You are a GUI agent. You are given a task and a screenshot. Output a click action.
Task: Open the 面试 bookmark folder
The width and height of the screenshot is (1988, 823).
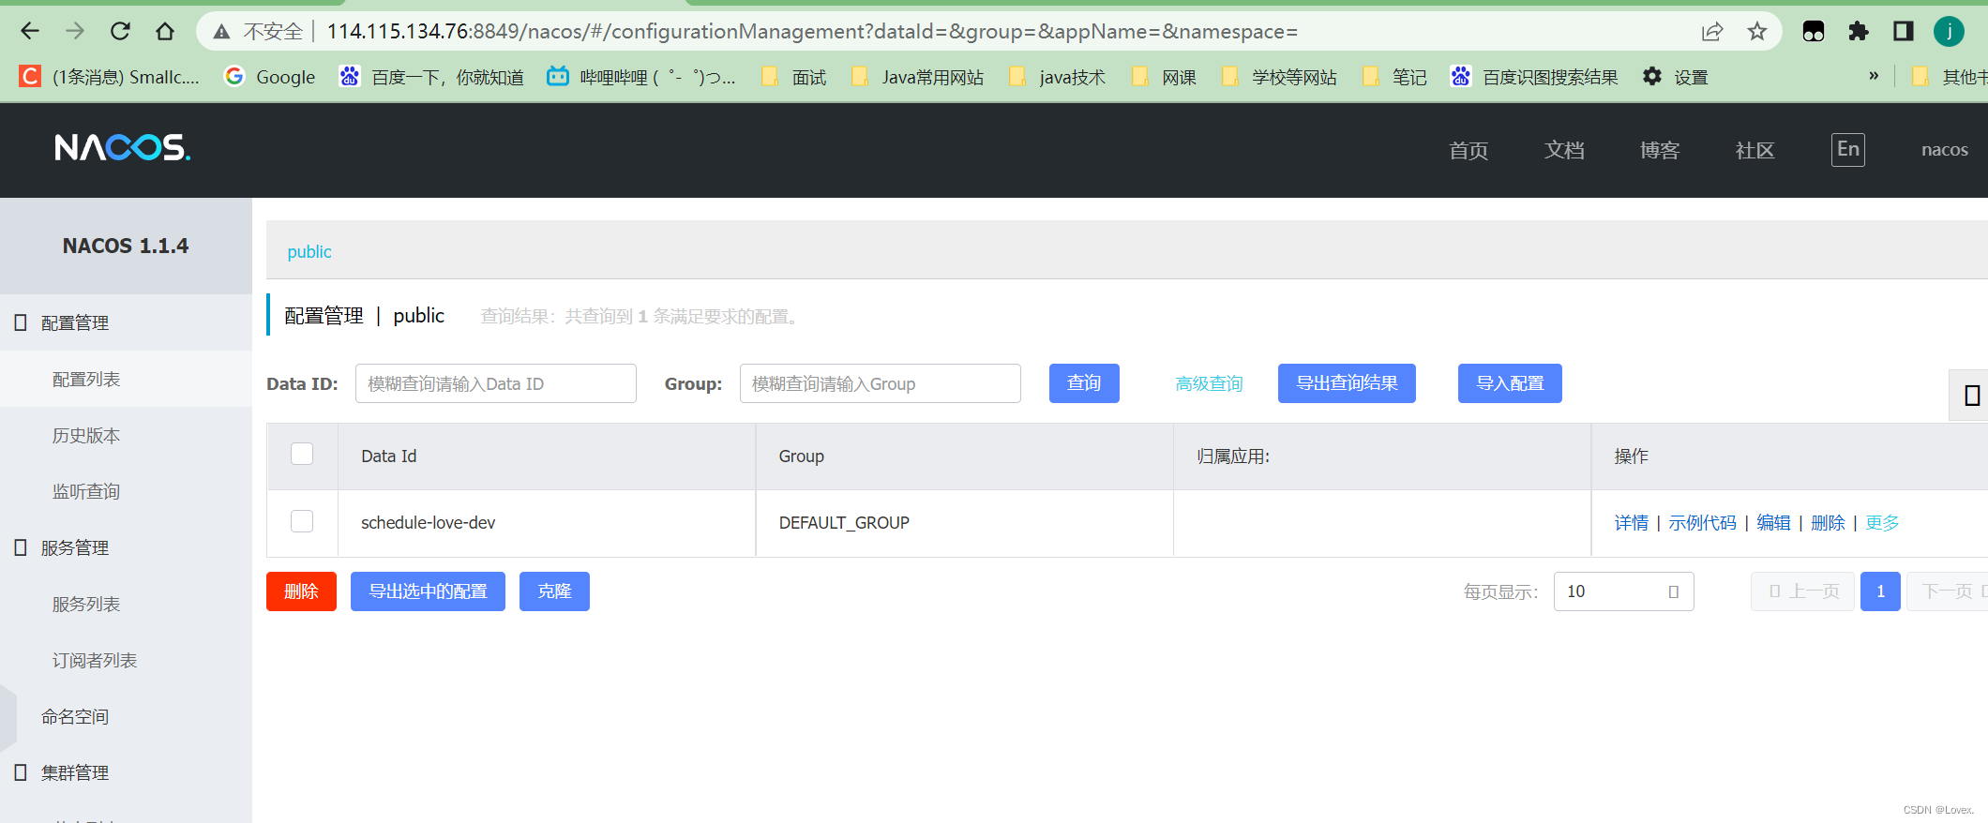pos(793,77)
